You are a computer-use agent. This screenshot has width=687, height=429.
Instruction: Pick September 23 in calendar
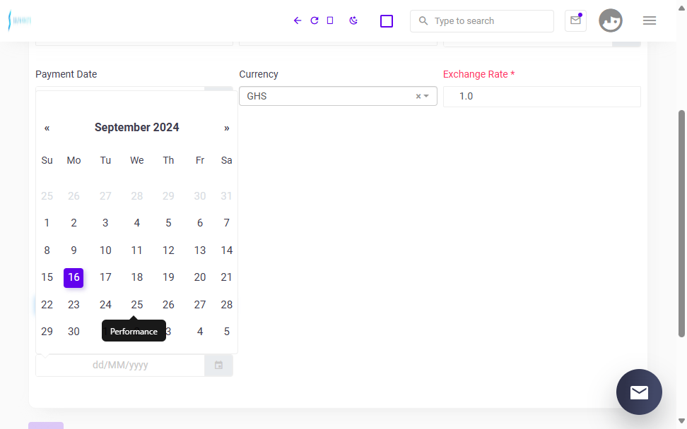coord(74,304)
